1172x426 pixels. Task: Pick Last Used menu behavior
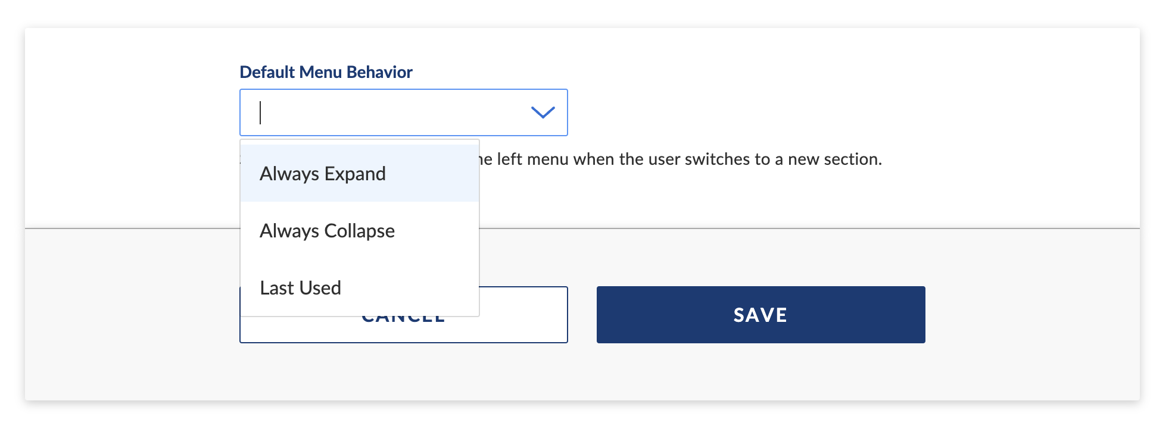click(360, 287)
